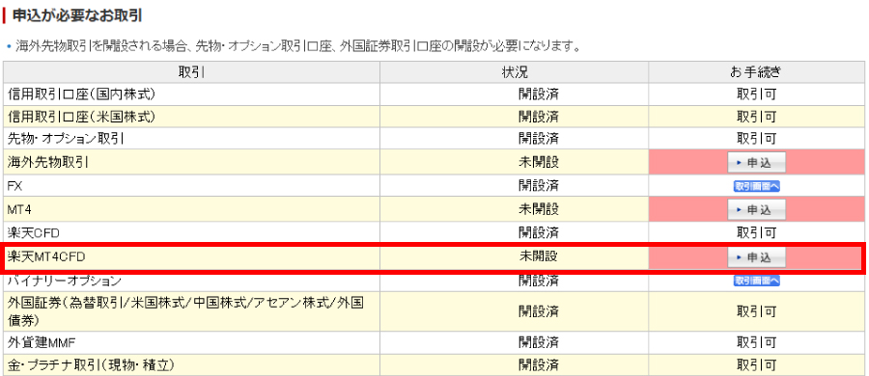This screenshot has width=869, height=376.
Task: Click 取引可 for 信用取引口座(国内株式)
Action: 756,94
